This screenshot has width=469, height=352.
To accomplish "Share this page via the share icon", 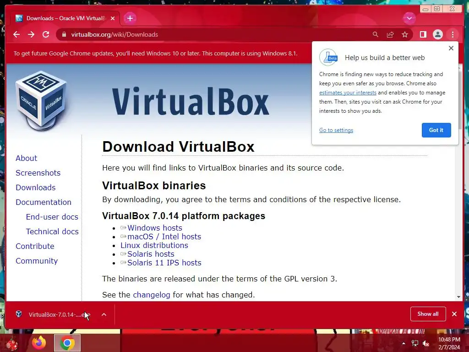I will point(390,34).
